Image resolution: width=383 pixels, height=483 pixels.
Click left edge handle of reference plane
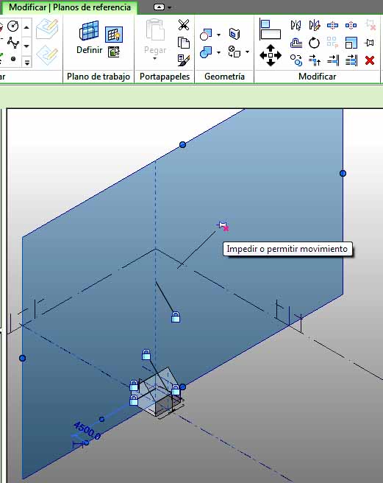click(23, 358)
